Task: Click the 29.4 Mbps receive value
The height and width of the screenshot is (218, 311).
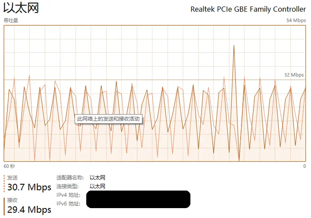Action: point(29,210)
